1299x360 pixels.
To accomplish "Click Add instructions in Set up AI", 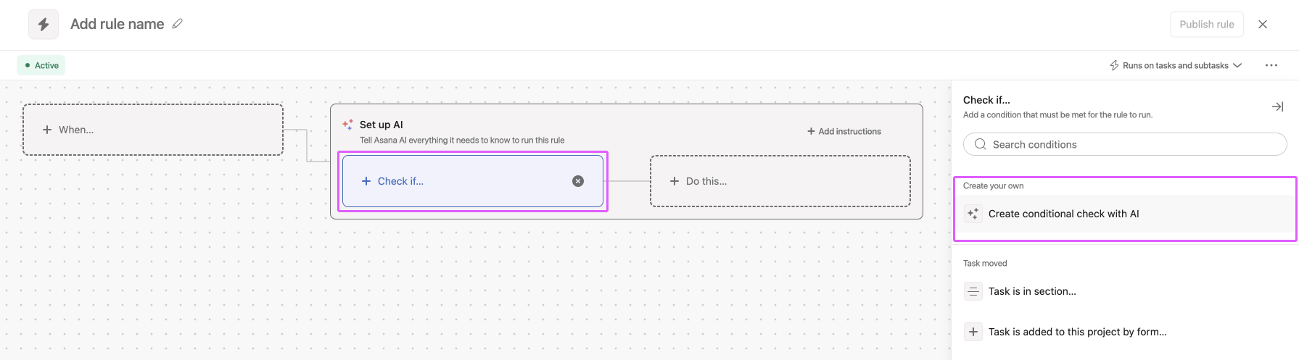I will (x=844, y=131).
